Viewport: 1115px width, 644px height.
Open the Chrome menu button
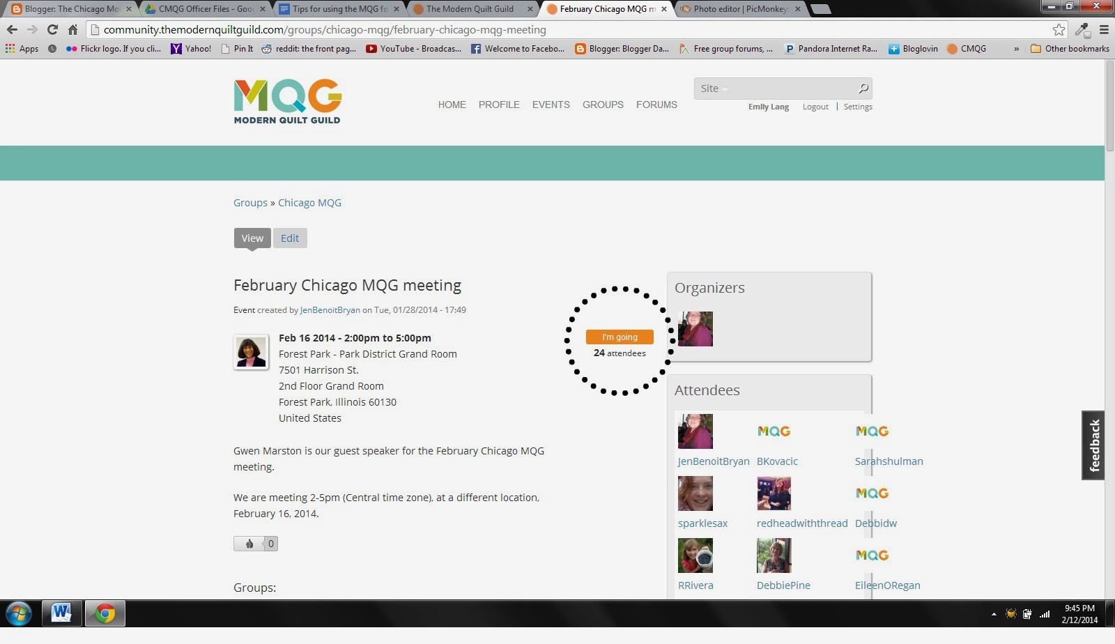click(x=1104, y=29)
